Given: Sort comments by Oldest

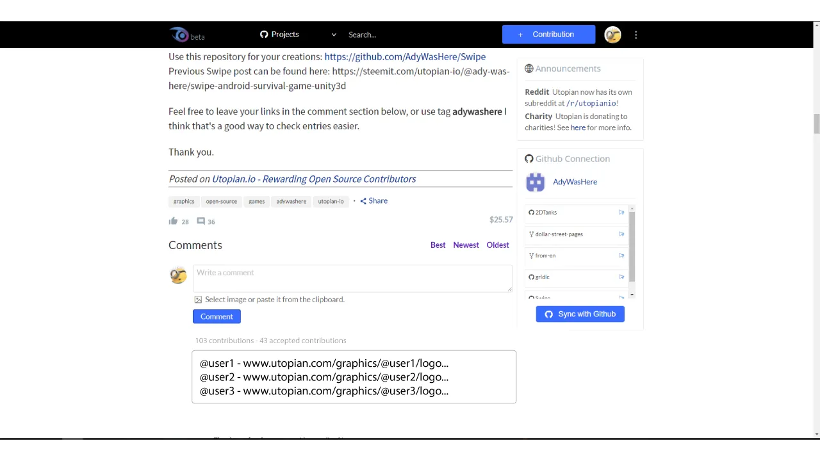Looking at the screenshot, I should pos(498,245).
